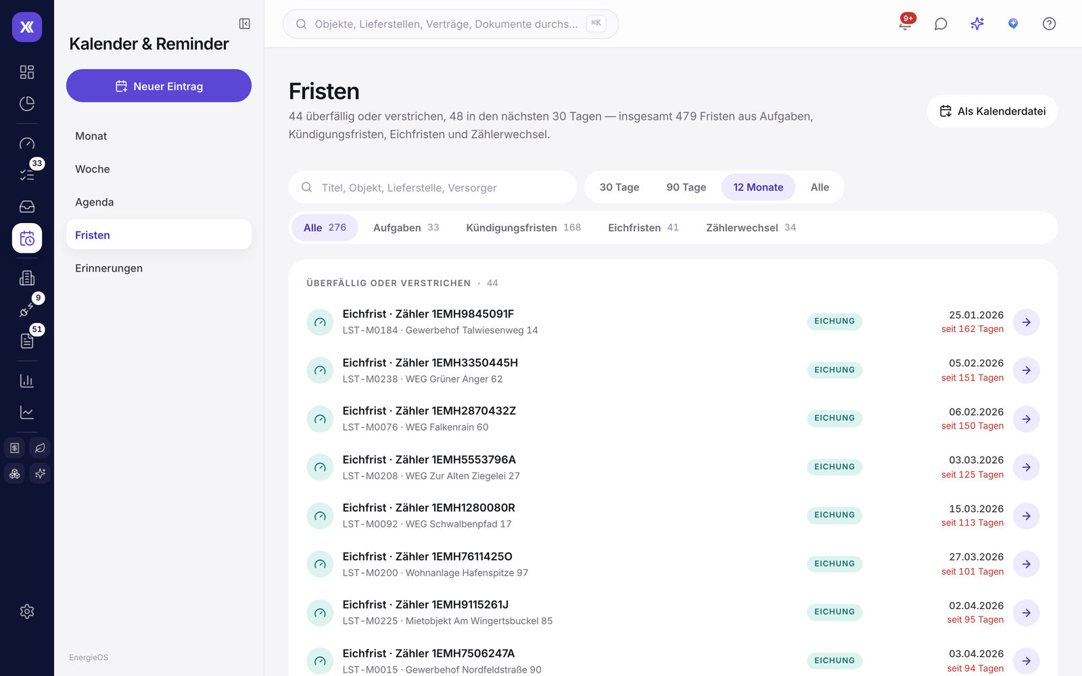Open documents icon with badge 51
The image size is (1082, 676).
(27, 341)
